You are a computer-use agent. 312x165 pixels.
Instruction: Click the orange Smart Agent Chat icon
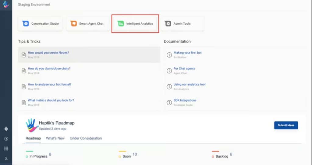tap(73, 23)
